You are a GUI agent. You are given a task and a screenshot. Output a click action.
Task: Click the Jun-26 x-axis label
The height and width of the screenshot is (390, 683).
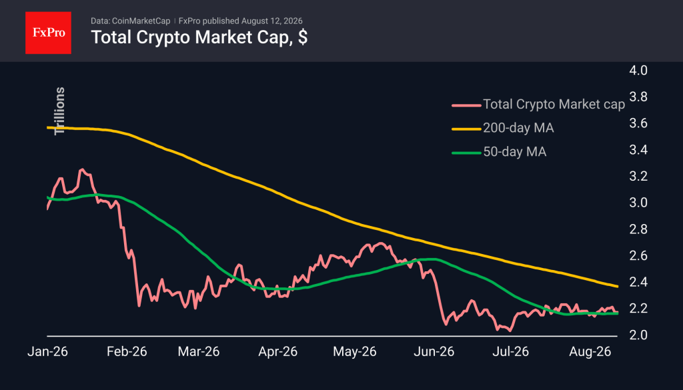point(434,352)
